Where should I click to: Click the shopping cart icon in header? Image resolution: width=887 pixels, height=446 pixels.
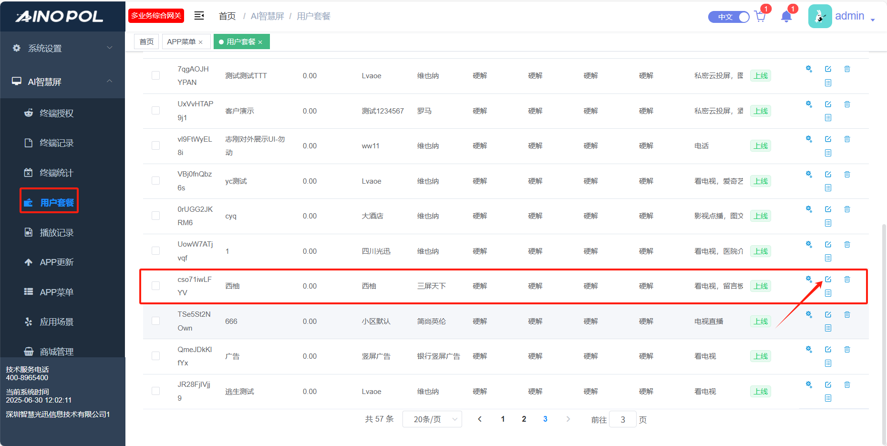point(760,17)
